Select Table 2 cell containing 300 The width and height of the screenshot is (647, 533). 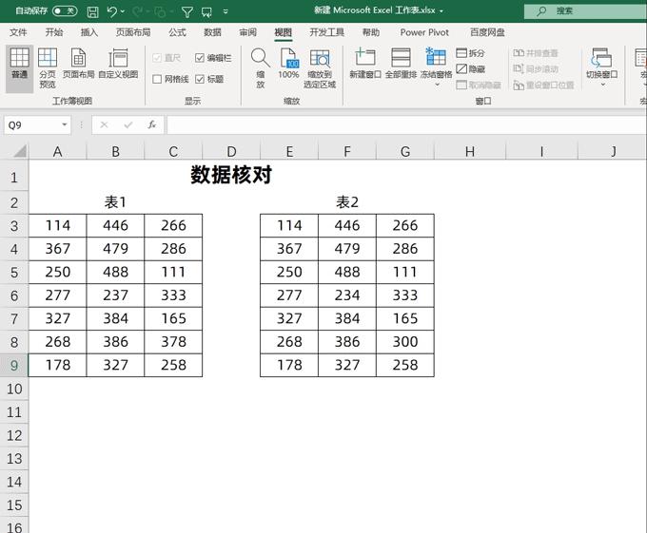(405, 342)
